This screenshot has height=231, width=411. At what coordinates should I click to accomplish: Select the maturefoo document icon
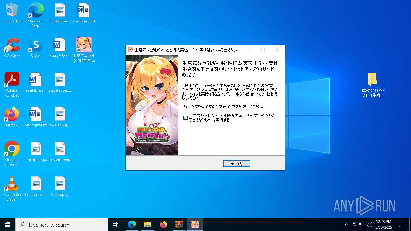tap(60, 48)
